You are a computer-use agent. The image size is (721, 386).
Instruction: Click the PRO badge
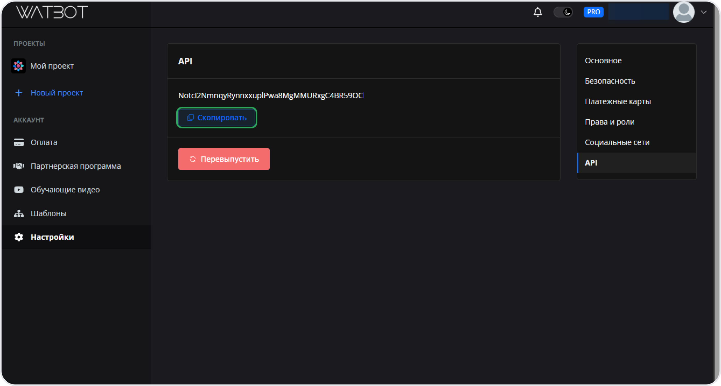tap(593, 12)
